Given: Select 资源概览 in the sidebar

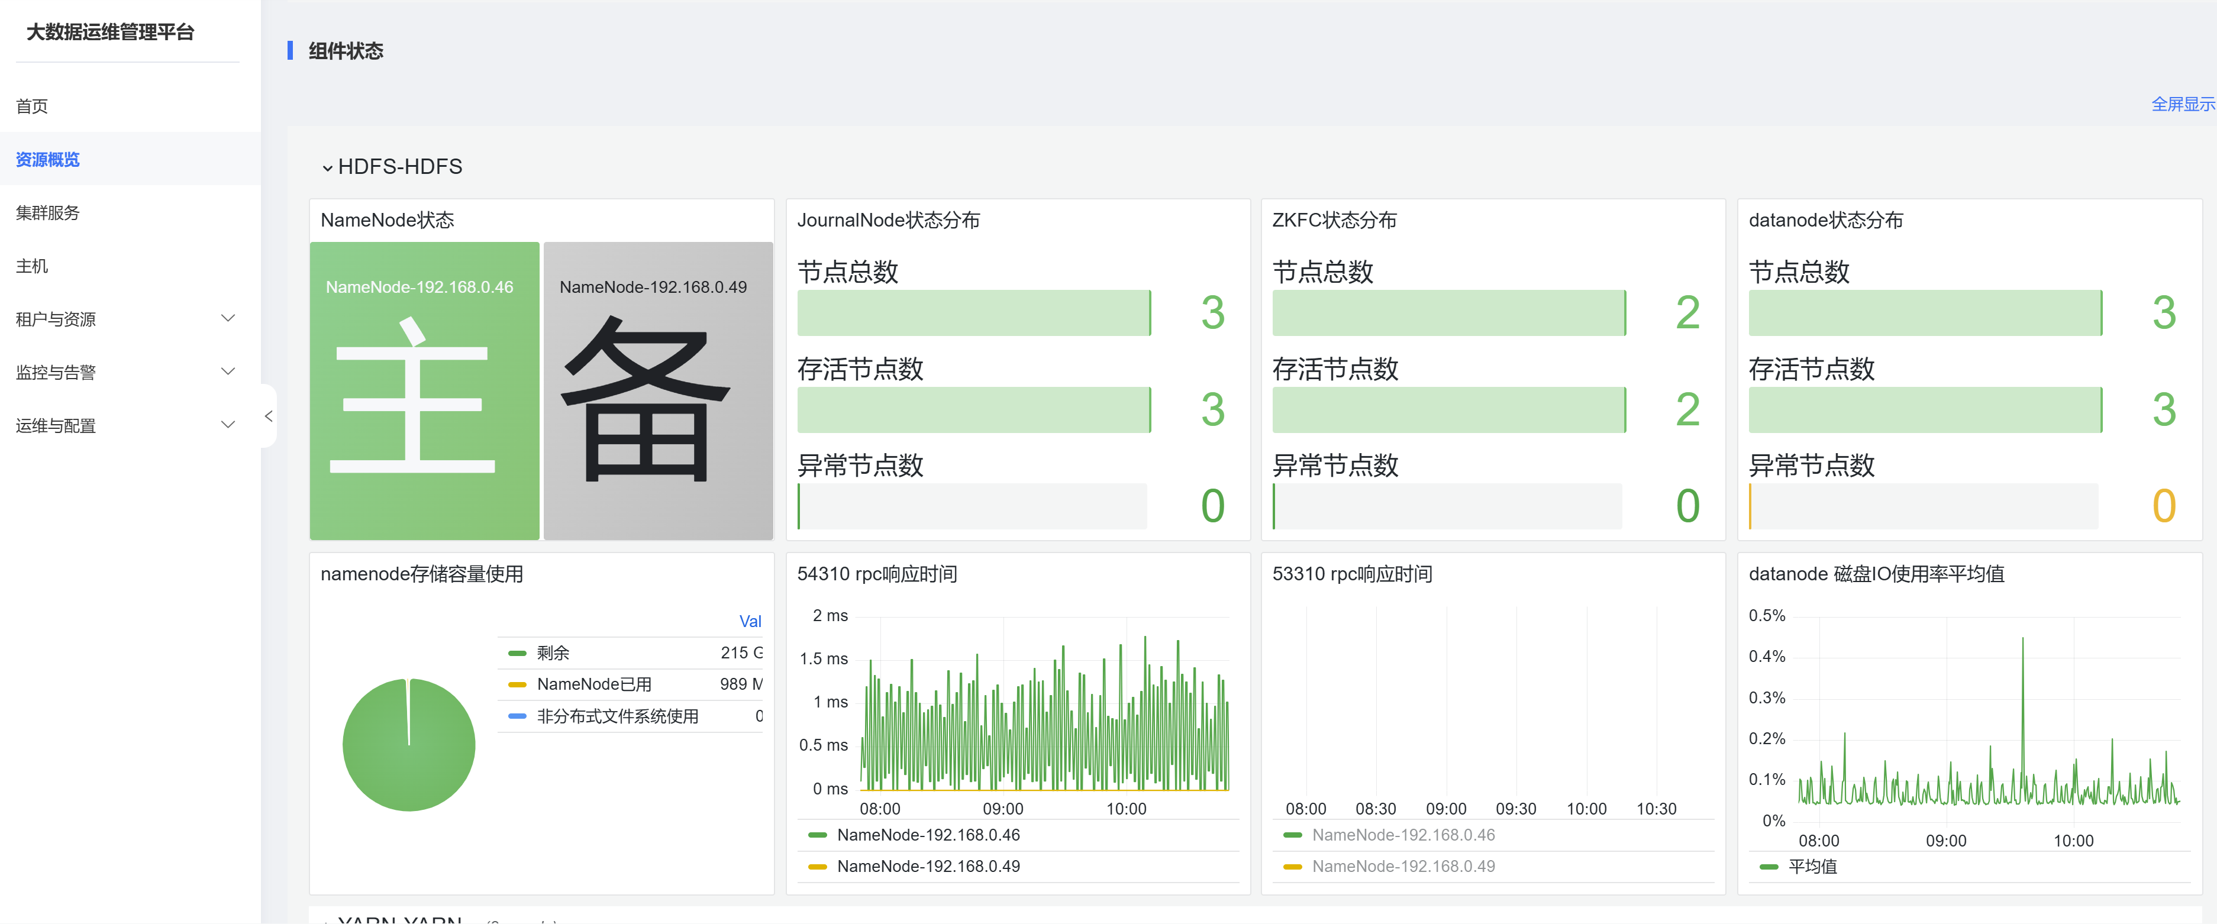Looking at the screenshot, I should pos(47,159).
